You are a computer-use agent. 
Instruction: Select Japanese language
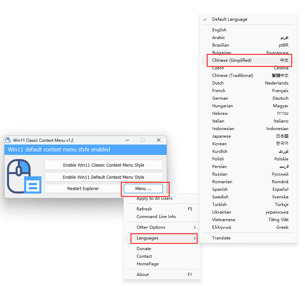[248, 136]
